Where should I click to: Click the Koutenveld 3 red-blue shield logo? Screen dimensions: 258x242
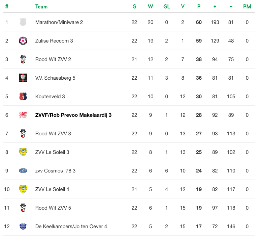coord(23,97)
